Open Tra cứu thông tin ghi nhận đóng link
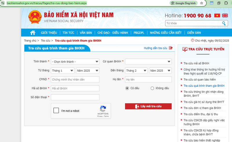232x142 pixels. (204, 94)
